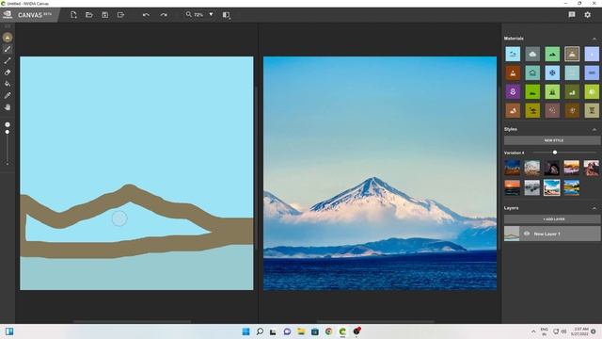Click the NEW STYLE button
Viewport: 602px width, 339px height.
click(552, 140)
